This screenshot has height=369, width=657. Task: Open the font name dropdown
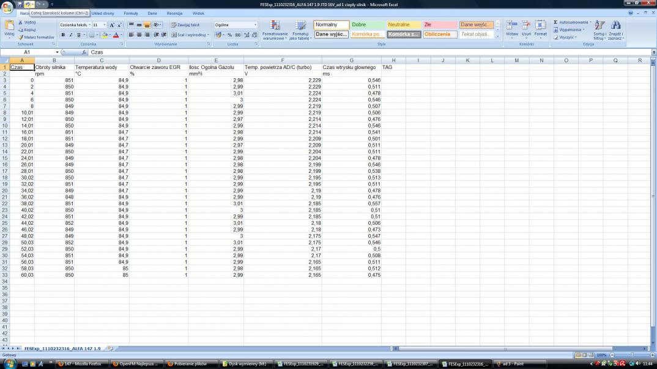point(89,25)
